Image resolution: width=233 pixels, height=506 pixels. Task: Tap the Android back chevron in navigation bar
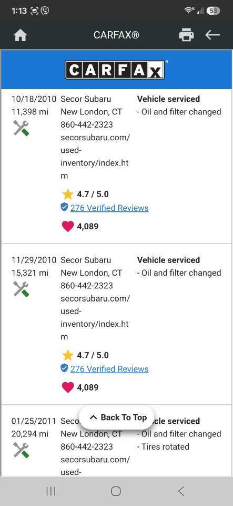click(x=181, y=491)
